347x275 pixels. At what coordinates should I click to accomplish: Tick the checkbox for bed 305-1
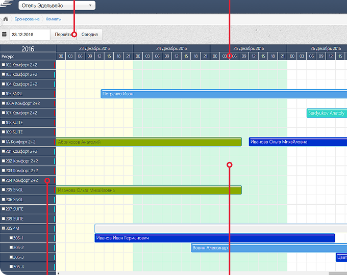coord(11,238)
